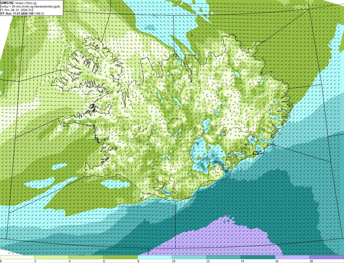344x263 pixels.
Task: Click the 2–4 m/s light green legend swatch
Action: tap(52, 257)
